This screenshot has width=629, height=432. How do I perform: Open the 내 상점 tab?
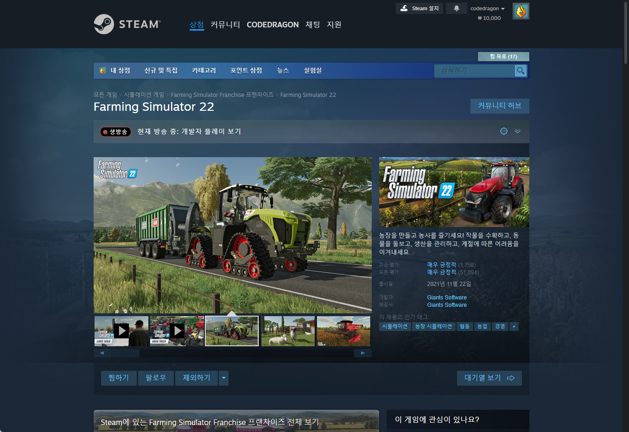(x=115, y=70)
